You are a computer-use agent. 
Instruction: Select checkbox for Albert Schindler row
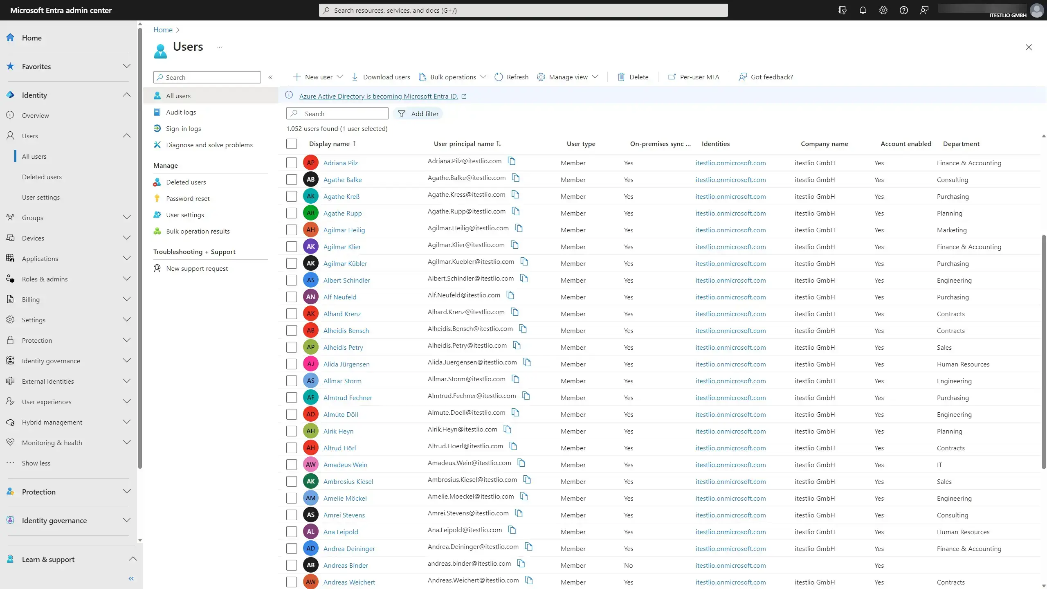click(292, 280)
